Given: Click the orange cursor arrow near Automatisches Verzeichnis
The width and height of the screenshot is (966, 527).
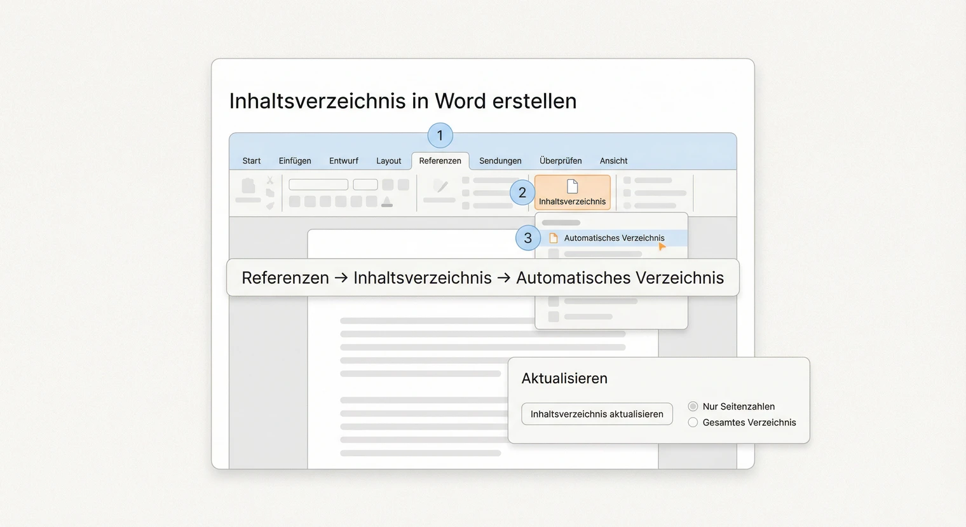Looking at the screenshot, I should point(661,247).
